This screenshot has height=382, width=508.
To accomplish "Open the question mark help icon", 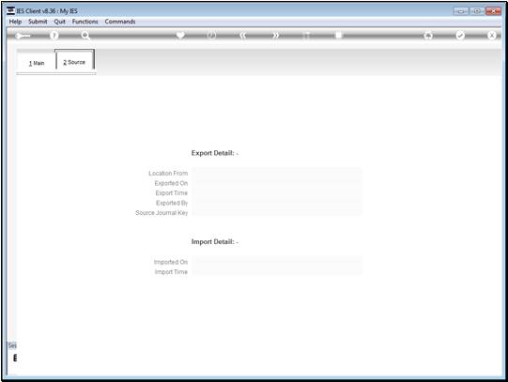I will (x=54, y=36).
